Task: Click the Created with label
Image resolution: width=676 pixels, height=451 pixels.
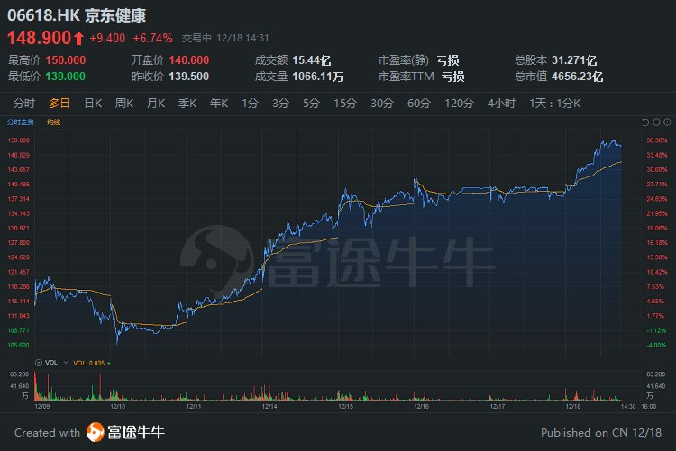Action: pyautogui.click(x=48, y=432)
